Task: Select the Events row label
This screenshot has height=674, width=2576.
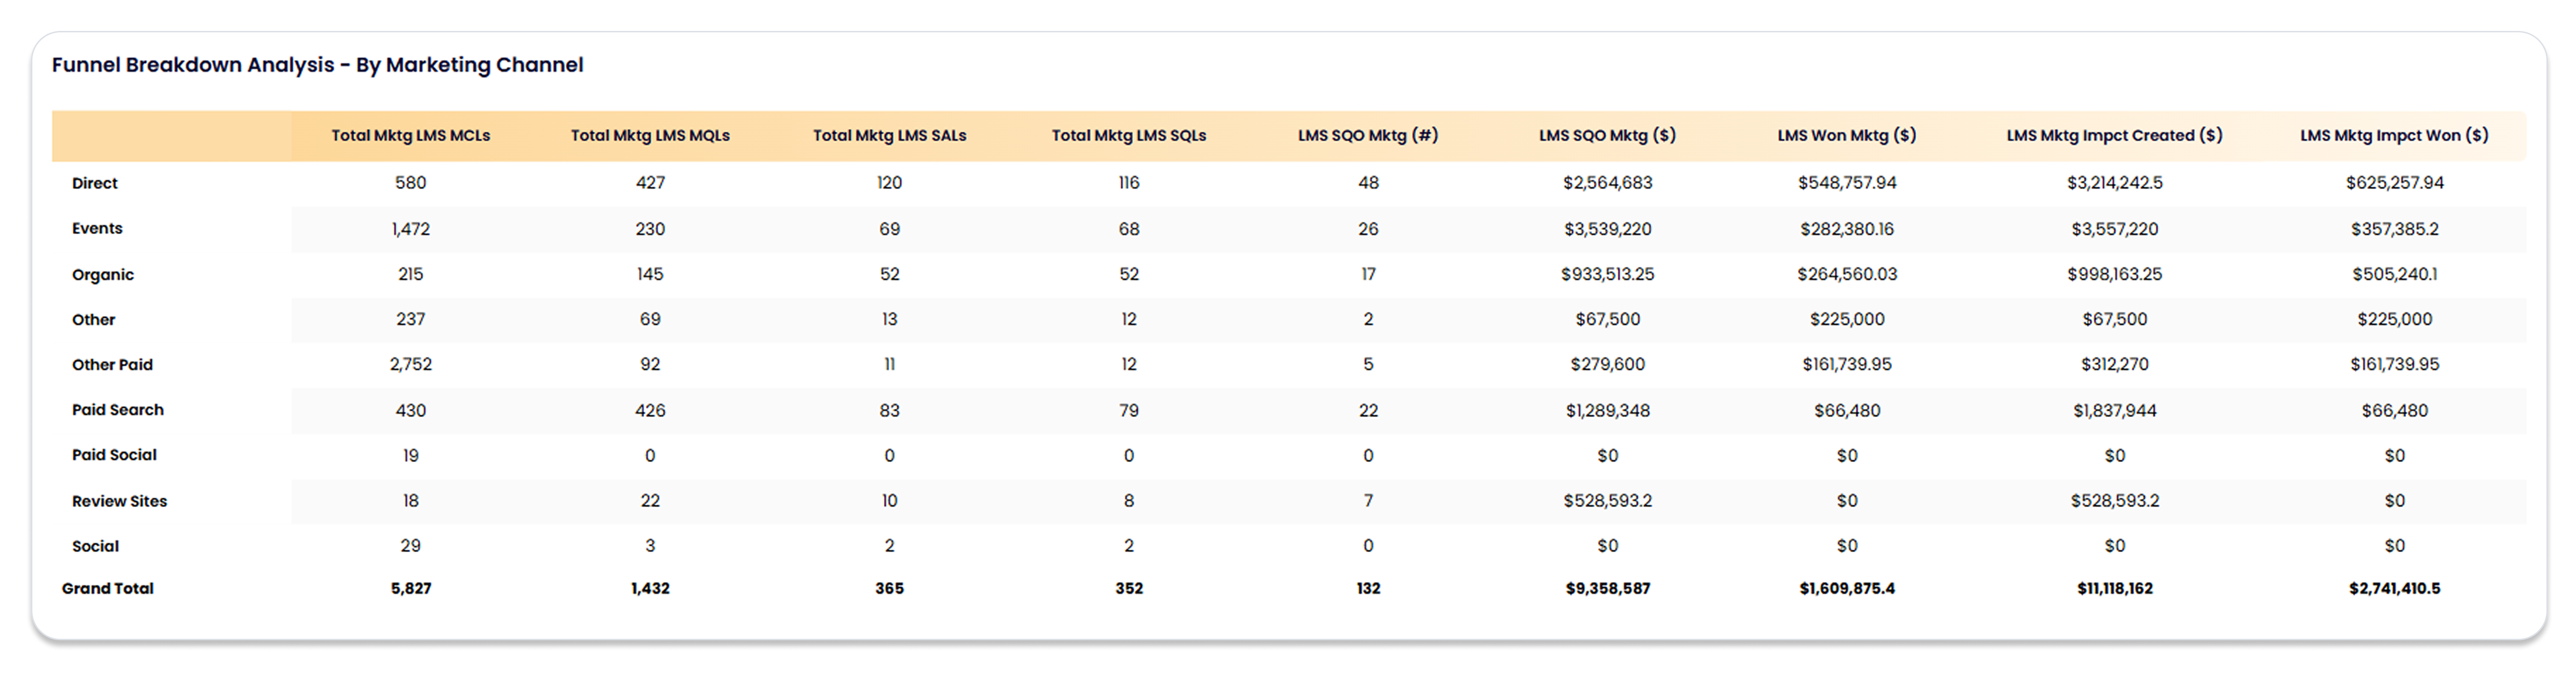Action: point(97,229)
